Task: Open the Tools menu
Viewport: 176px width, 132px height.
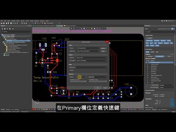Action: [x=27, y=21]
